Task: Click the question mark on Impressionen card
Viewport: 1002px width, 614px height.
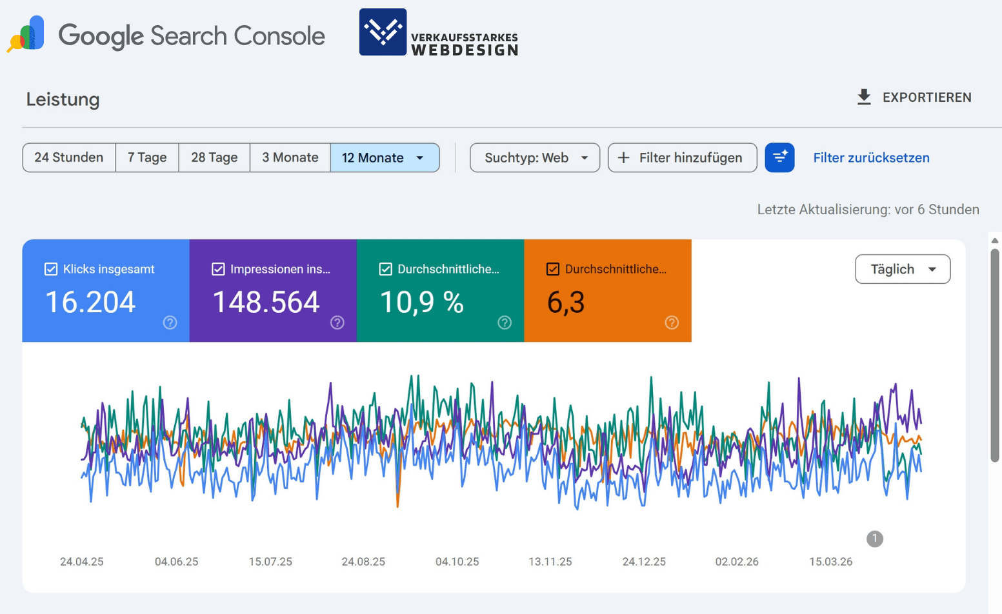Action: pos(337,322)
